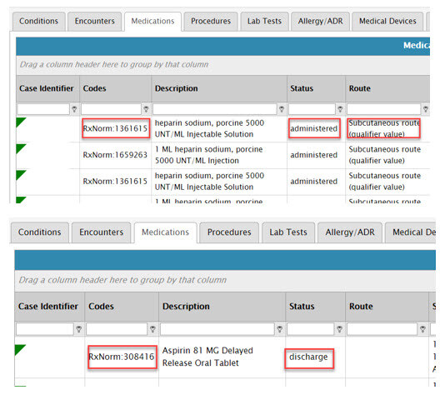Click Status filter icon in heparin table
The image size is (440, 400).
(x=340, y=109)
